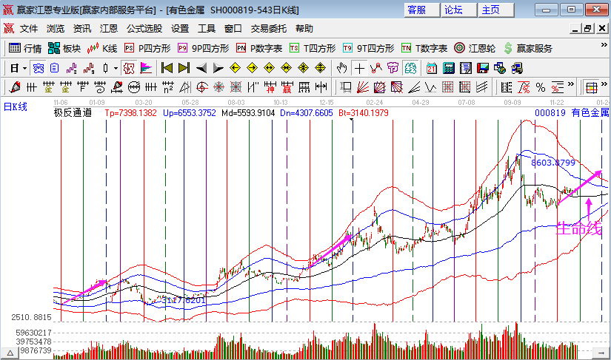
Task: Open the 板块 sectors view
Action: (64, 48)
